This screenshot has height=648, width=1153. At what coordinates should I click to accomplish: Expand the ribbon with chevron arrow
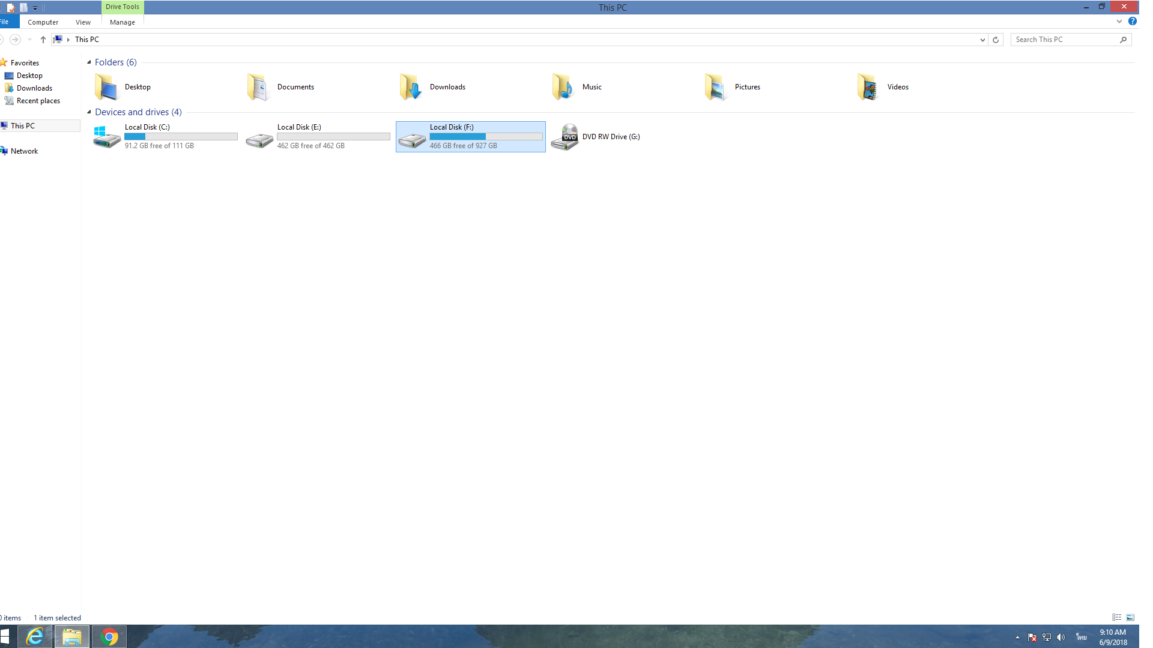coord(1119,22)
